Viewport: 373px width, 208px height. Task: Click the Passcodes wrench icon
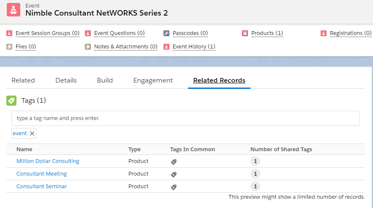coord(166,33)
